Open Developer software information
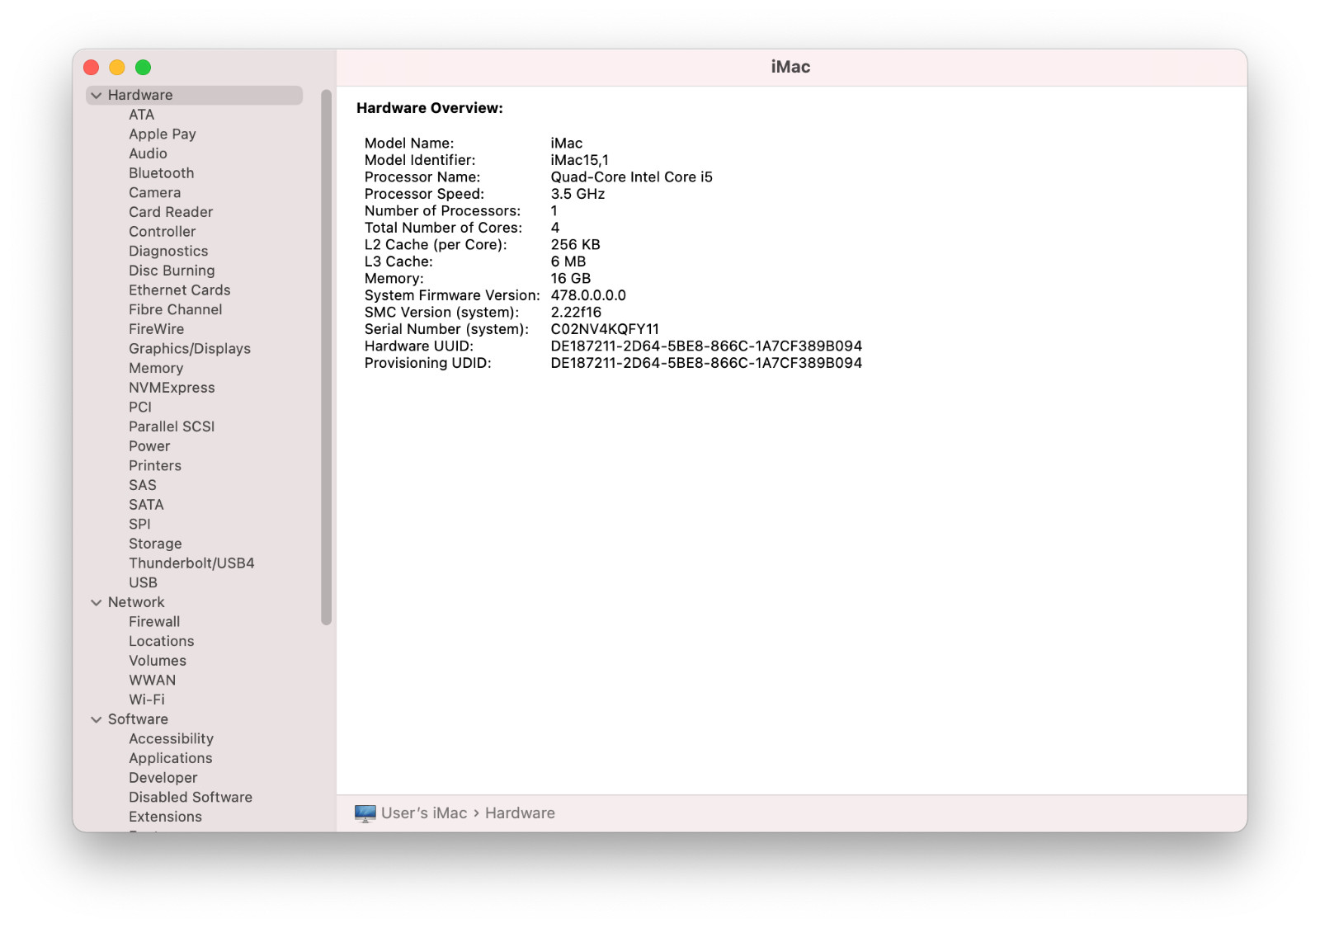Viewport: 1320px width, 928px height. coord(163,779)
